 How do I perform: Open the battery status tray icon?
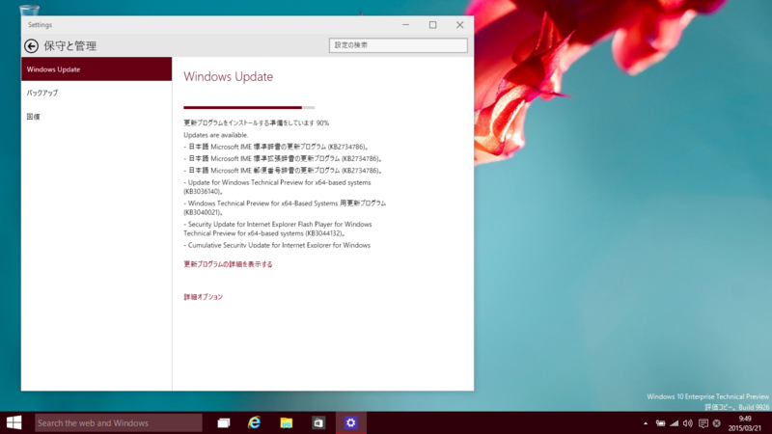(660, 423)
